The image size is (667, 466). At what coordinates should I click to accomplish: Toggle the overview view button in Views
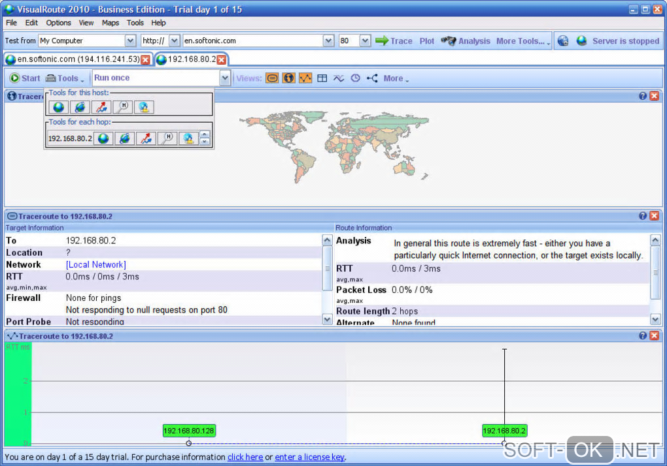(x=272, y=78)
